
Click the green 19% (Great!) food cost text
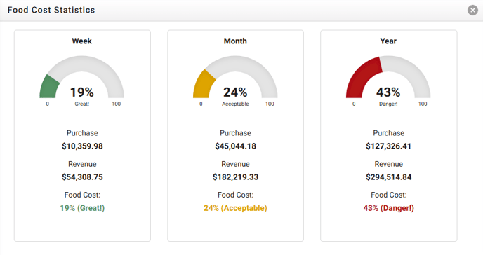click(82, 208)
